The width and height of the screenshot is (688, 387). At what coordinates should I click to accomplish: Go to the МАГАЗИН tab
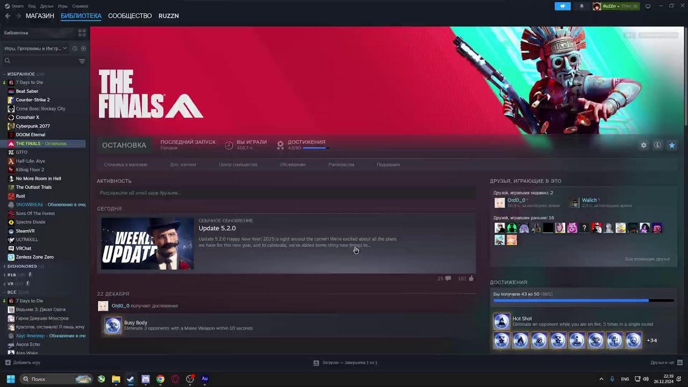pos(40,16)
